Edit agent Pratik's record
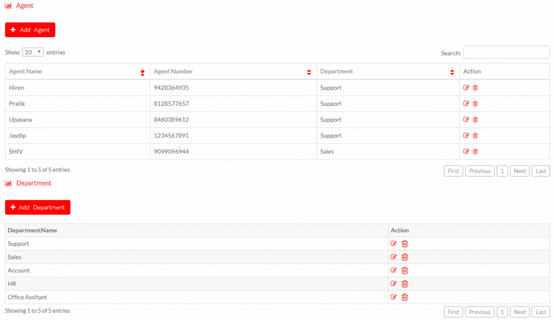This screenshot has height=320, width=556. coord(466,104)
